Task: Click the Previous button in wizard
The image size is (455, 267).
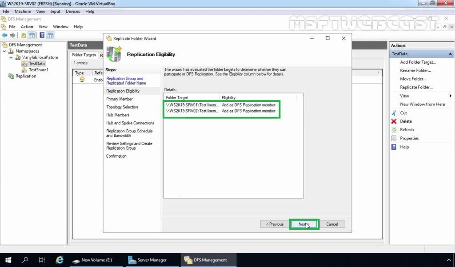Action: click(275, 224)
